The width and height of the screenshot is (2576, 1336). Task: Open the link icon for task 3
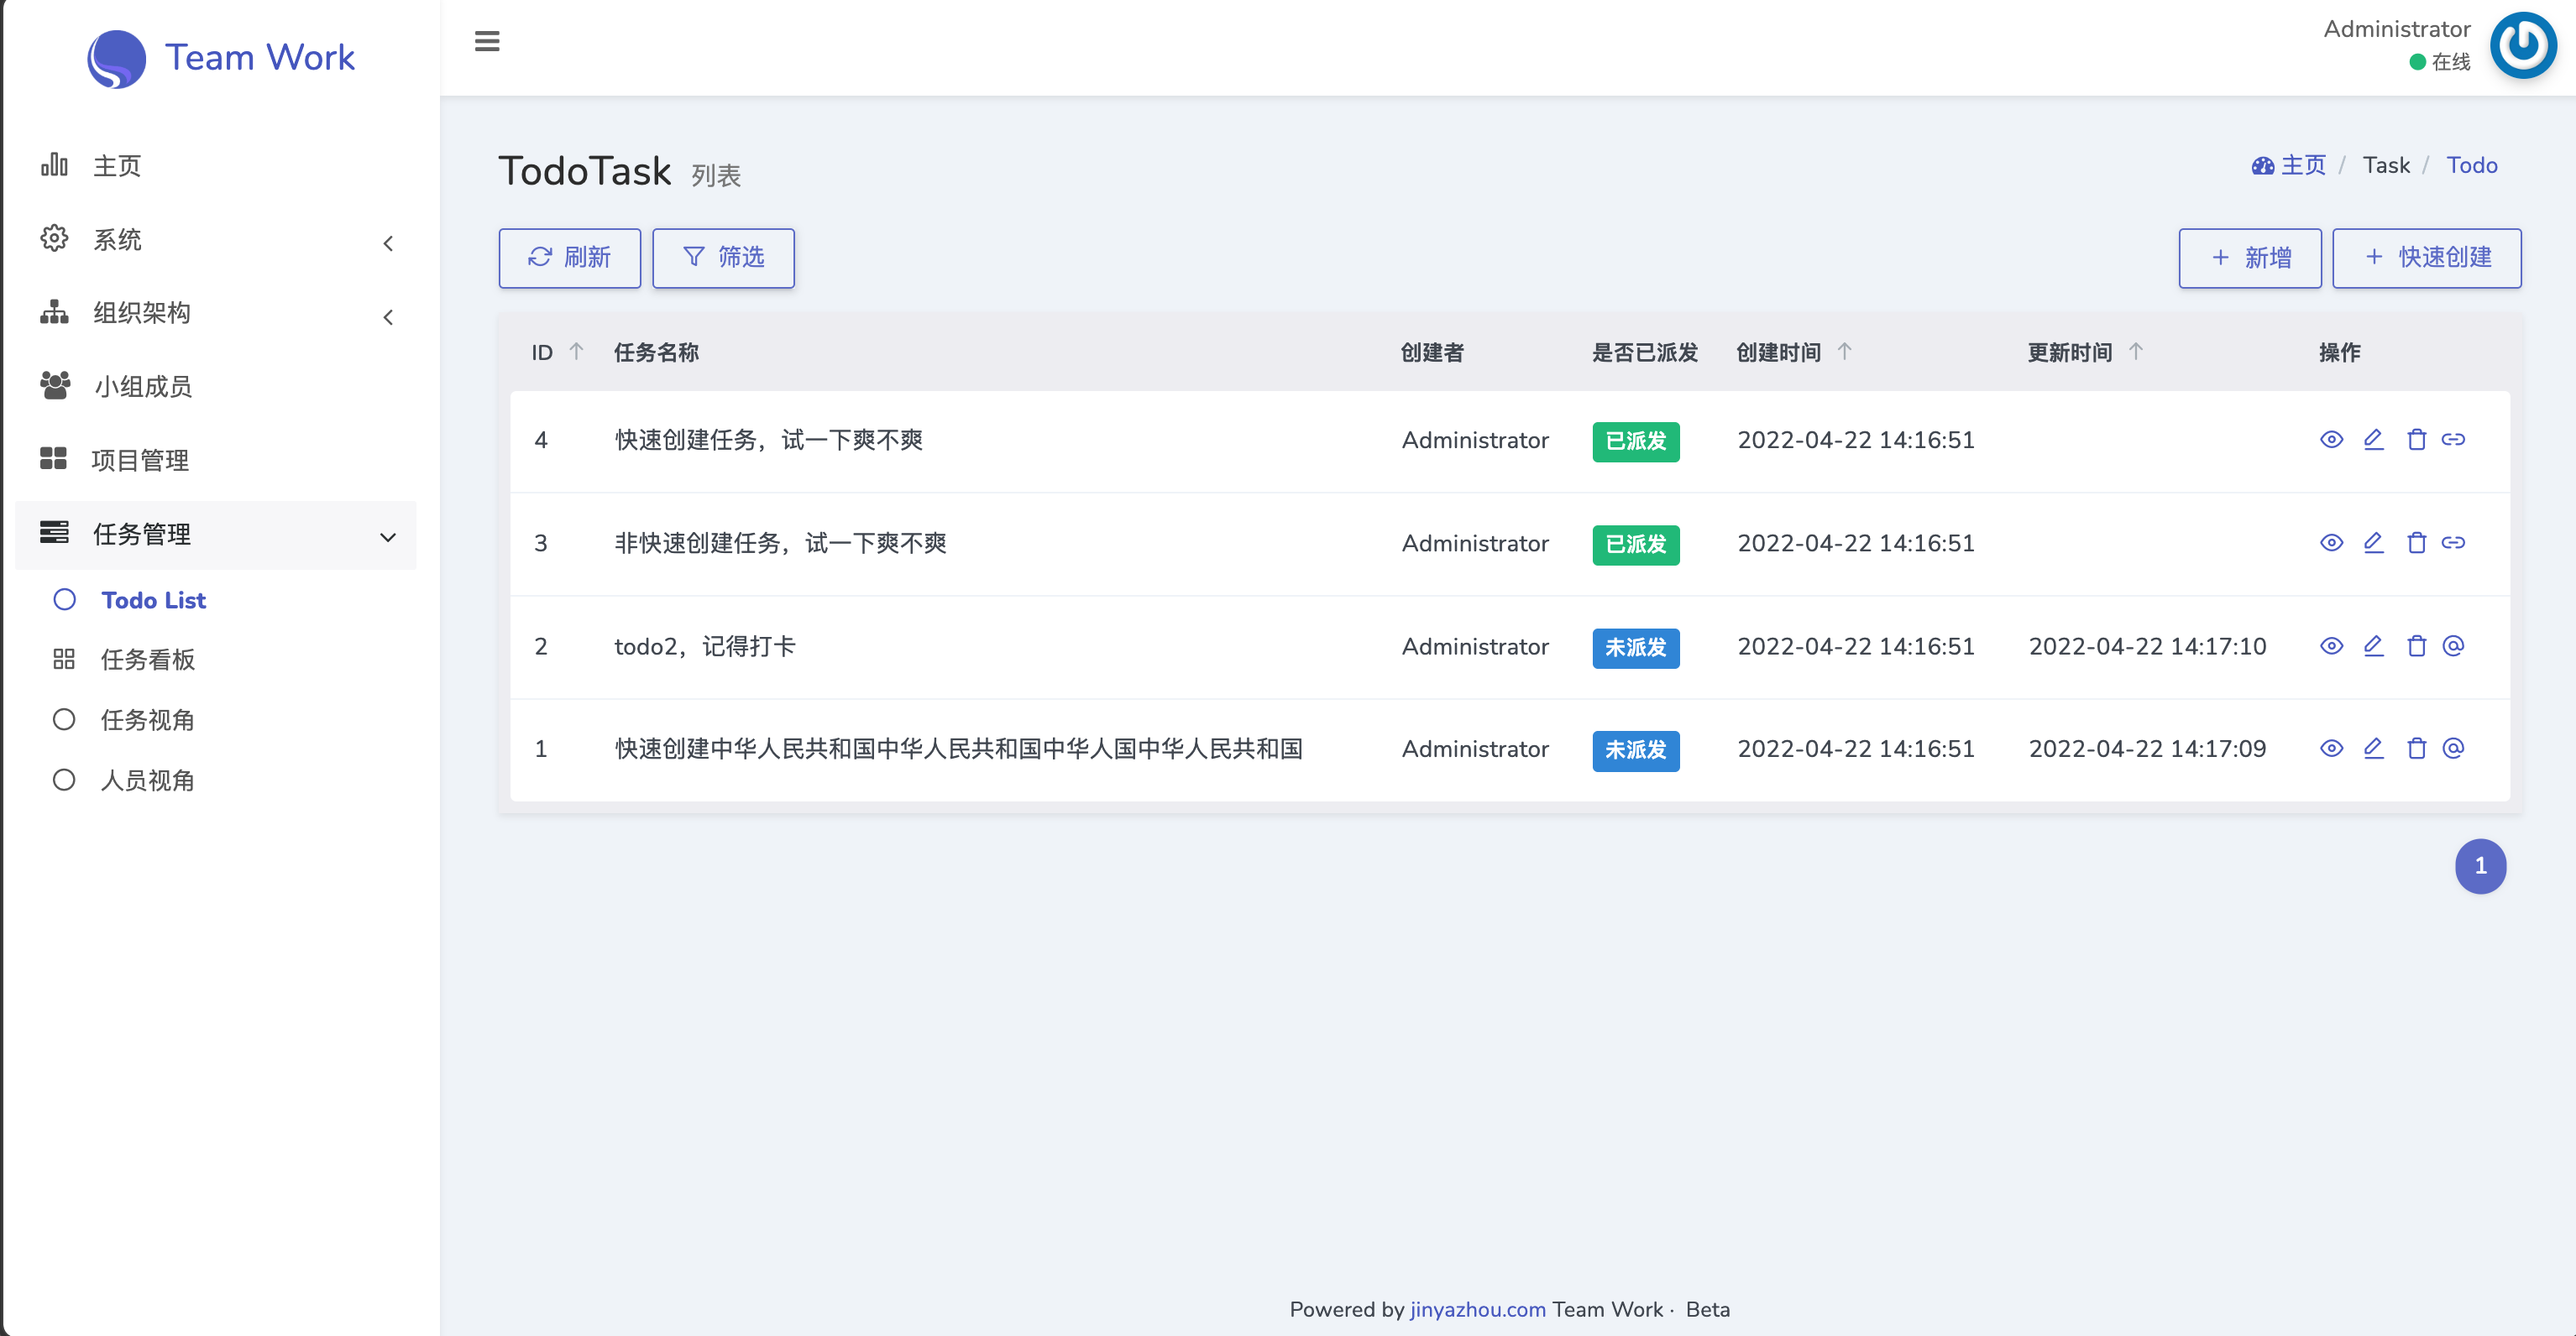point(2453,543)
